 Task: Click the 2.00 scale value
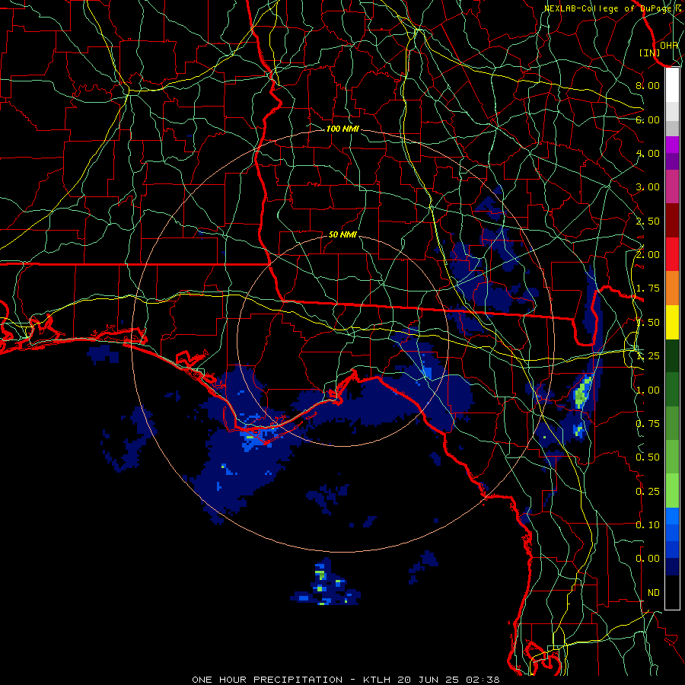coord(648,255)
